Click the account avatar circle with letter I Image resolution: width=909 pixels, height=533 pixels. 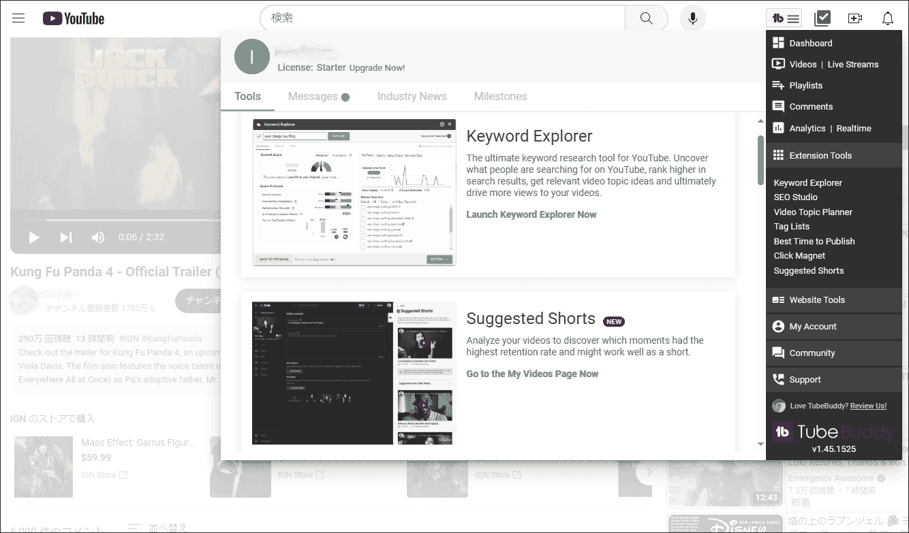tap(252, 56)
